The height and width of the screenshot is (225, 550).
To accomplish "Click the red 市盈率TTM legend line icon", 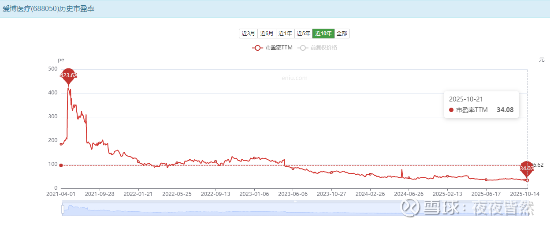I will coord(257,48).
